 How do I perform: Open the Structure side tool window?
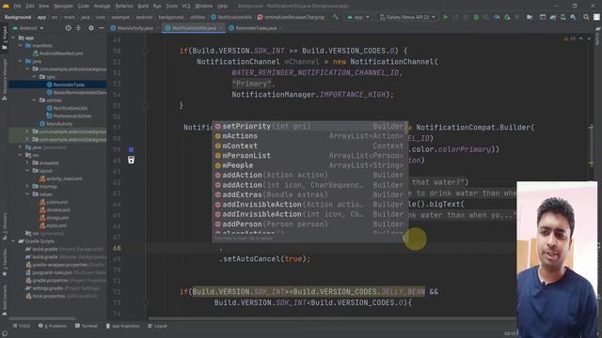coord(5,226)
